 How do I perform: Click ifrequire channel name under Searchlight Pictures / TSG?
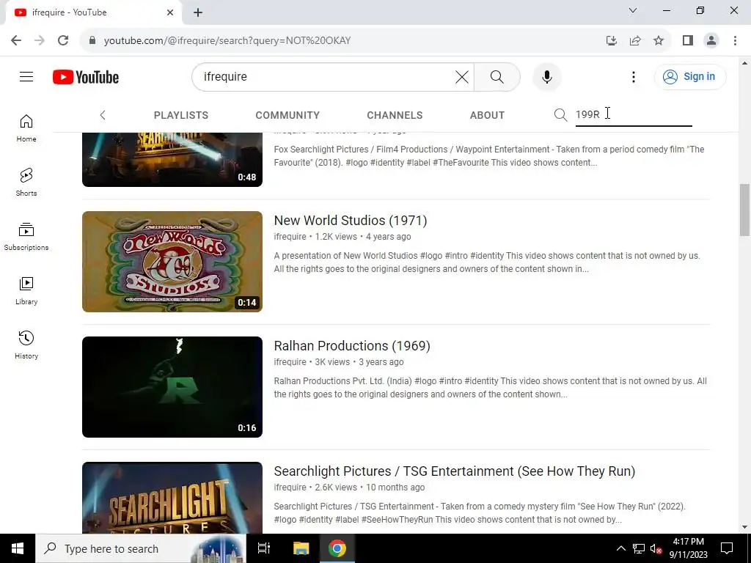click(290, 487)
